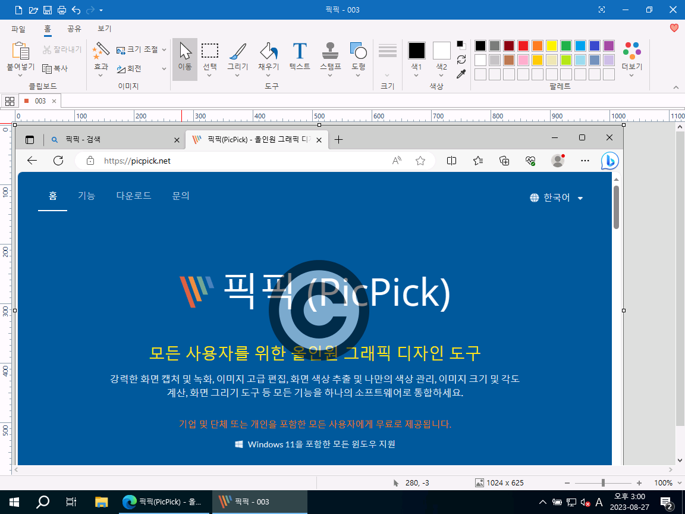The height and width of the screenshot is (514, 685).
Task: Open Windows taskbar search
Action: [x=42, y=502]
